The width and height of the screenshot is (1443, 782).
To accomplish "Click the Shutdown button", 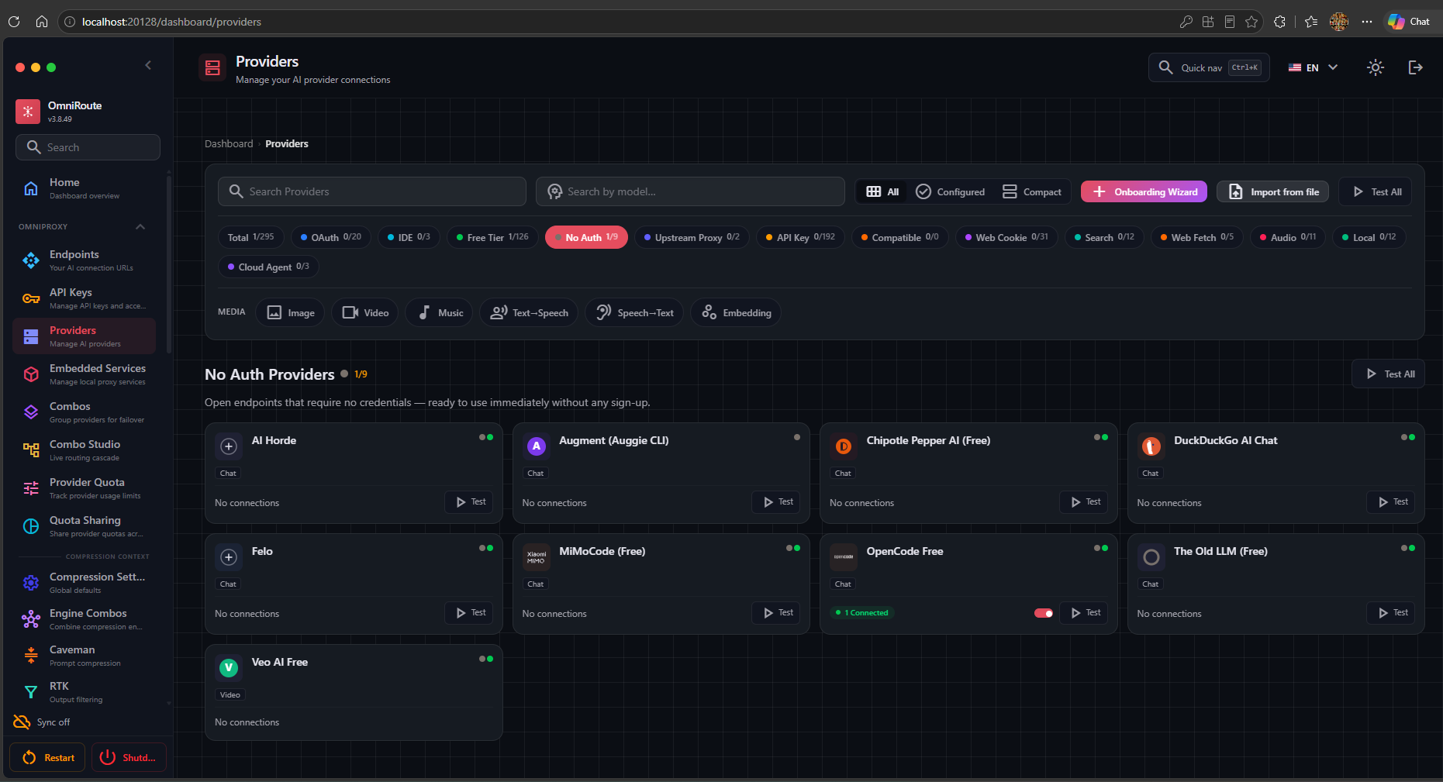I will pos(129,758).
